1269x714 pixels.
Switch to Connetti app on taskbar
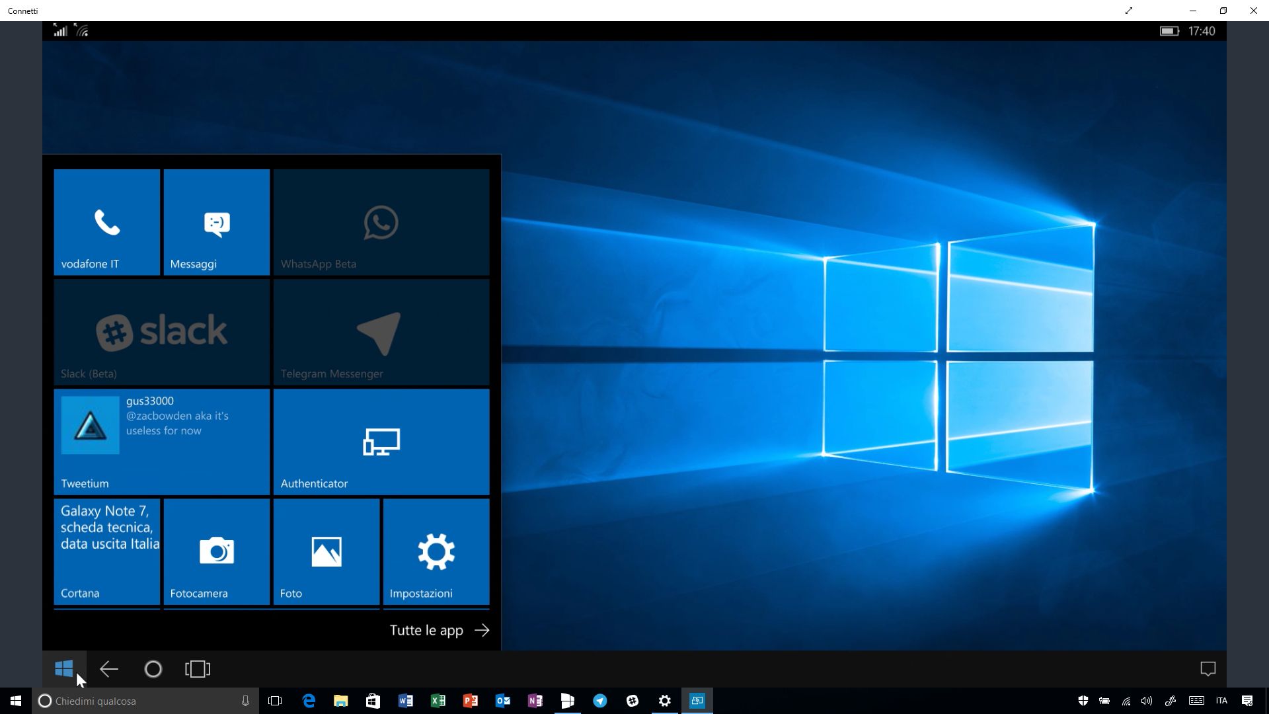tap(697, 701)
